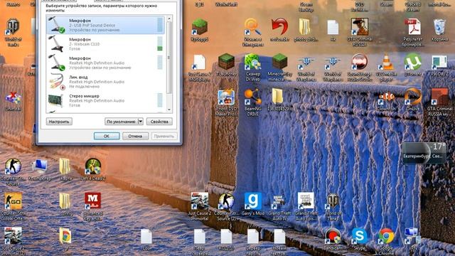The image size is (455, 256).
Task: Open the TLauncher block icon
Action: click(226, 65)
